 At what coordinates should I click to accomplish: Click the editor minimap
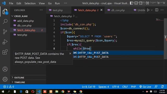[x=159, y=20]
